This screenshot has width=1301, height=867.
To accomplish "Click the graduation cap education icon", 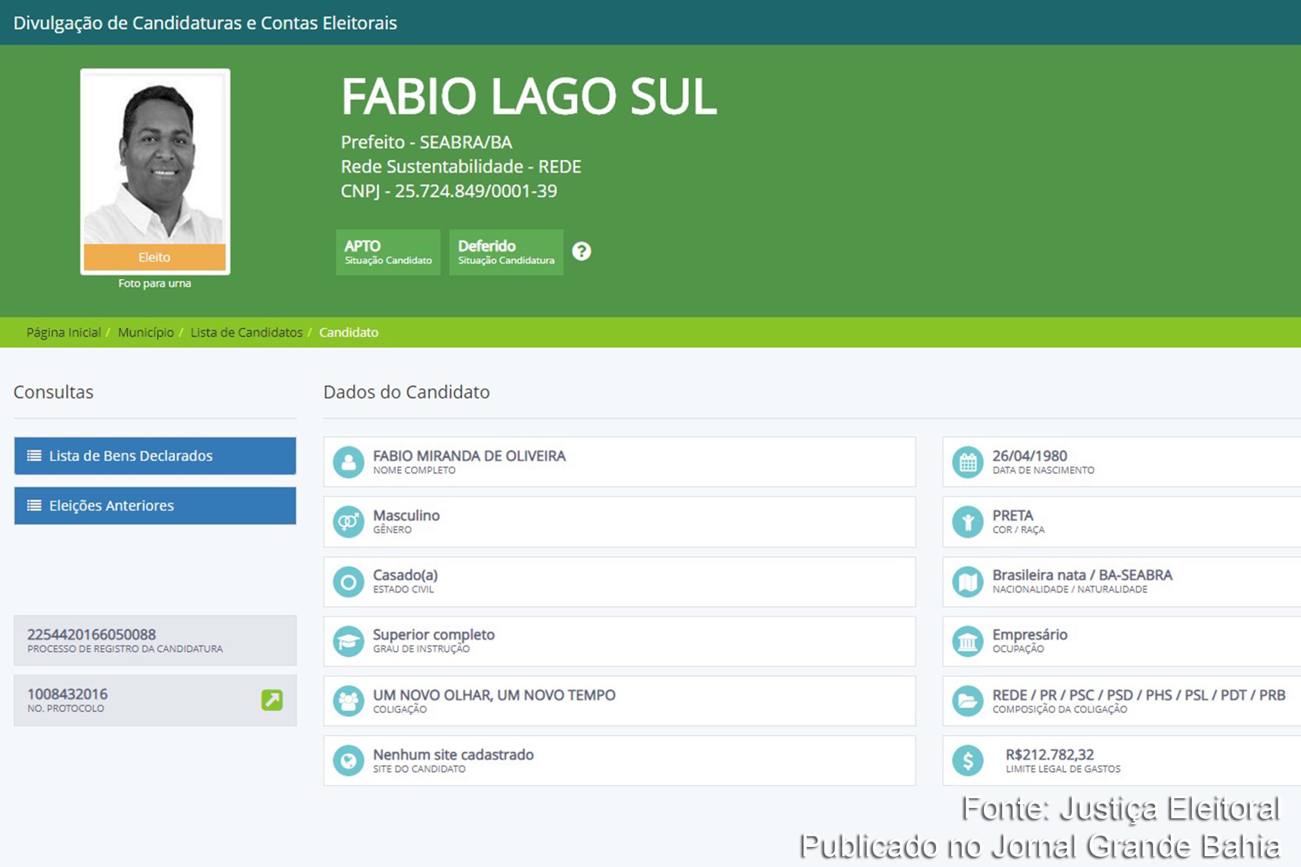I will pyautogui.click(x=349, y=641).
